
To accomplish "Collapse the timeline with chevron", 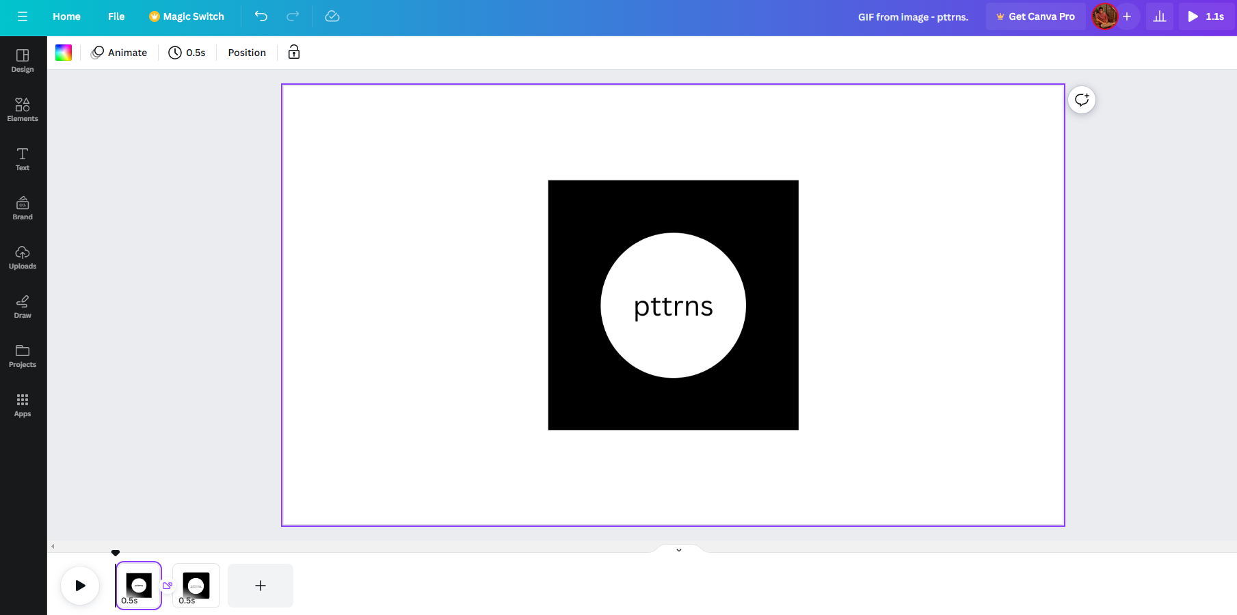I will [x=679, y=549].
